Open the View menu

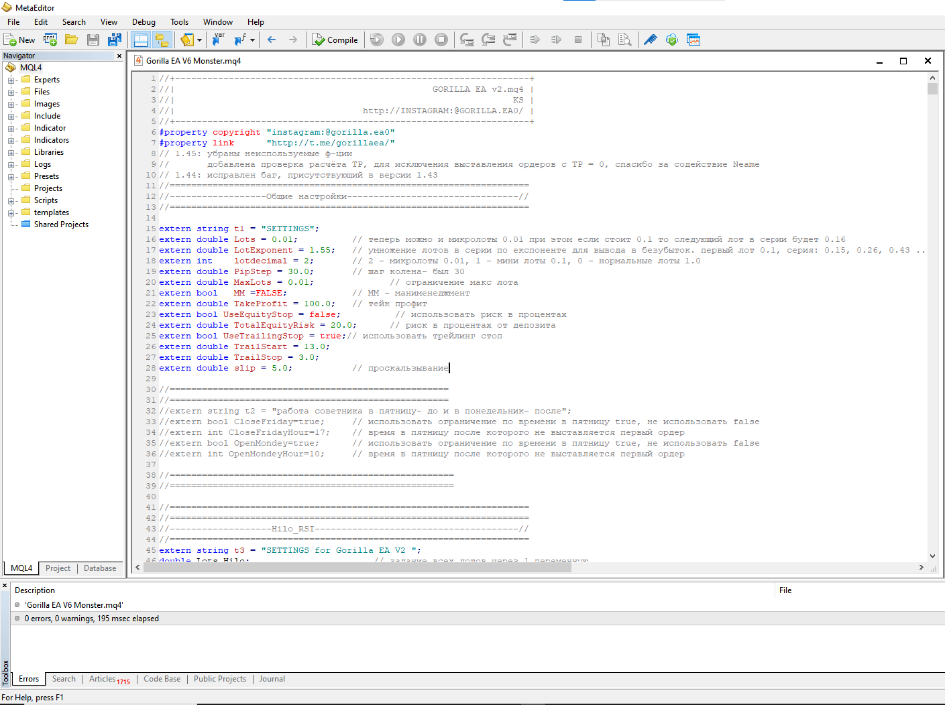[109, 22]
